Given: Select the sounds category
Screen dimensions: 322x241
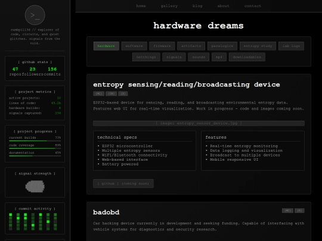Looking at the screenshot, I should 199,57.
